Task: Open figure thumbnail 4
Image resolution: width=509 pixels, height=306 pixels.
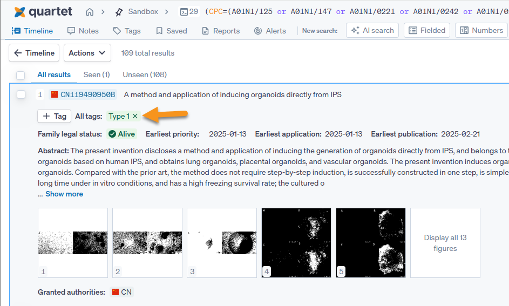Action: click(296, 243)
